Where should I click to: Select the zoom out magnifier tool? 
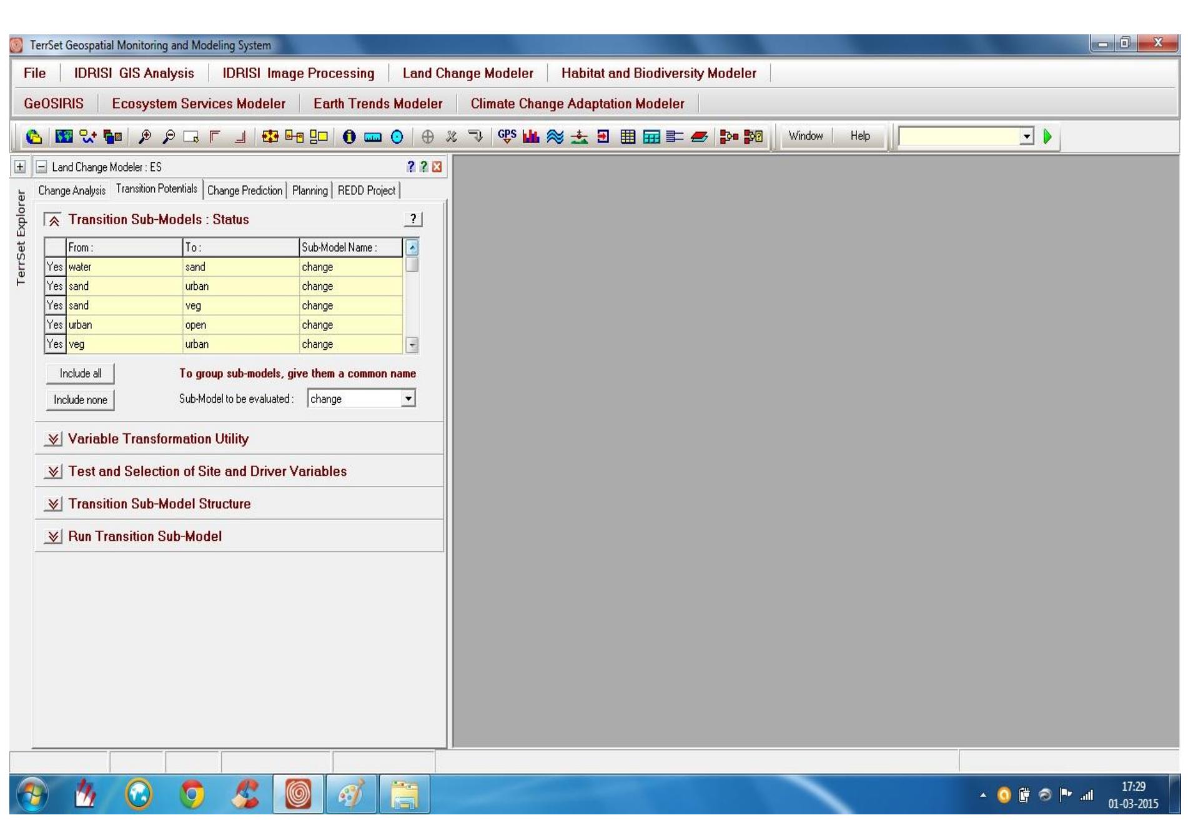168,136
